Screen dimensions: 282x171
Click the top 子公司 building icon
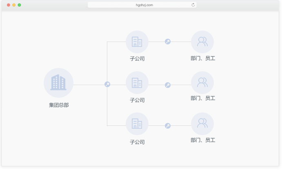tap(137, 42)
